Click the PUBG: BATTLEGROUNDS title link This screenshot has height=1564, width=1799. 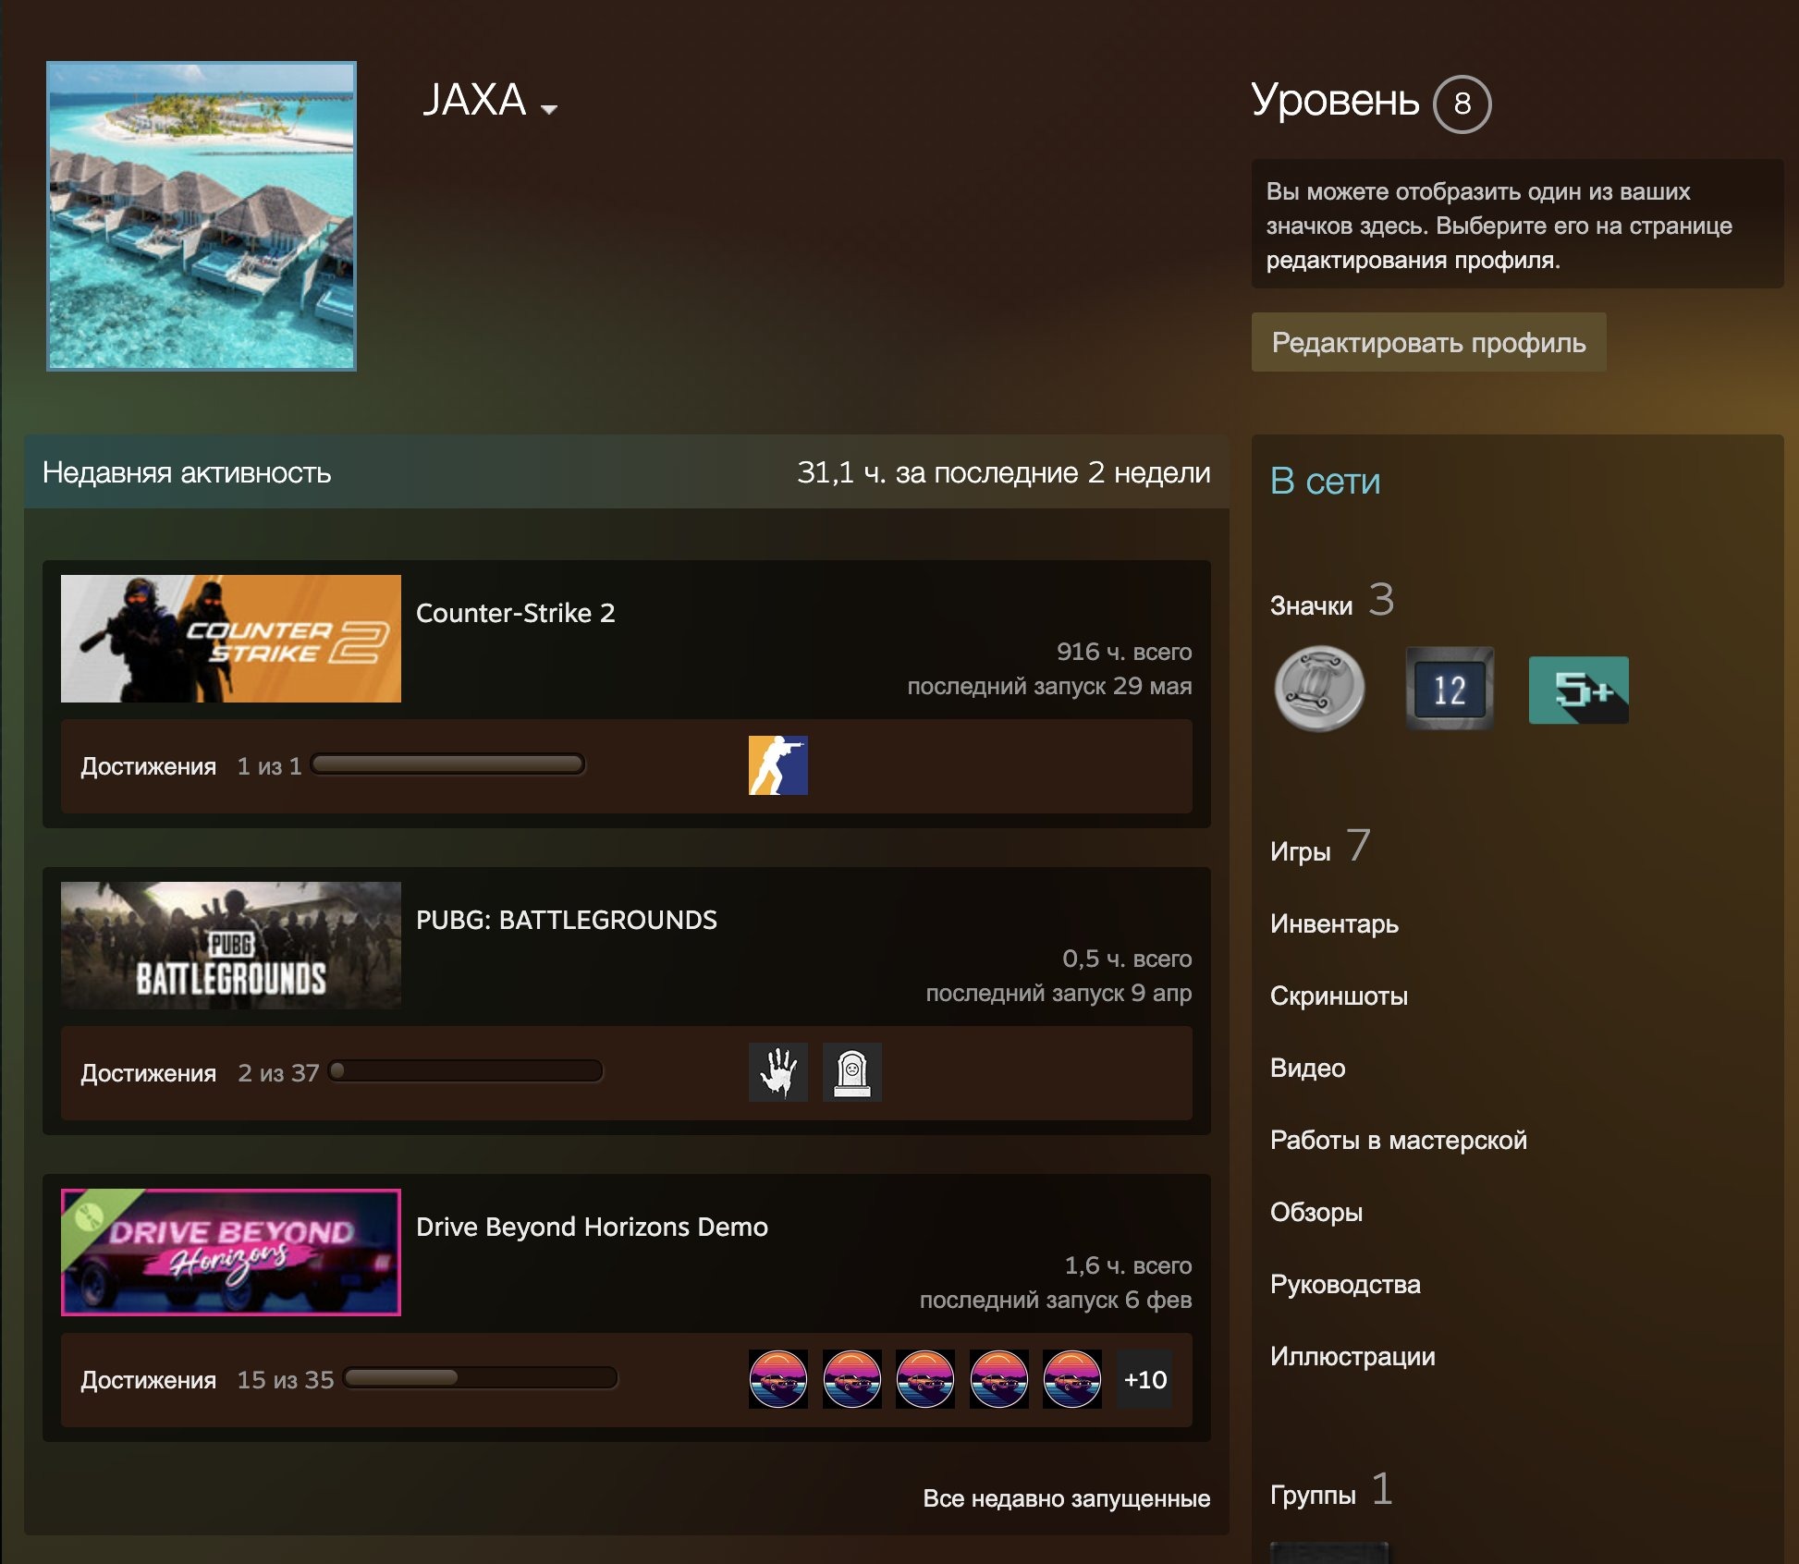(567, 920)
